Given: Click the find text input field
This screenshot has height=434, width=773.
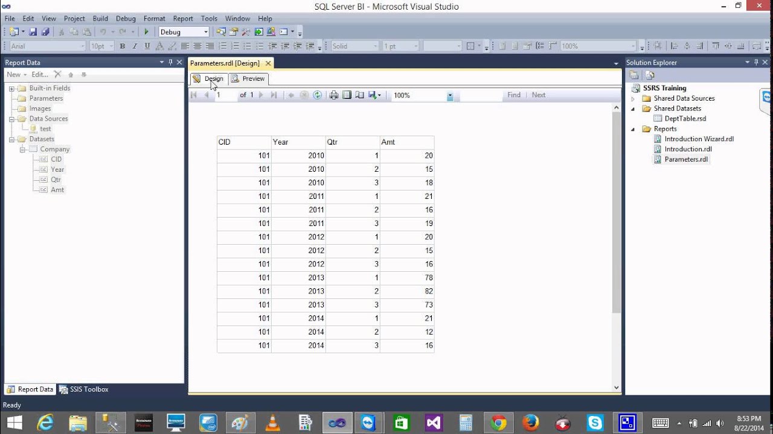Looking at the screenshot, I should (481, 95).
